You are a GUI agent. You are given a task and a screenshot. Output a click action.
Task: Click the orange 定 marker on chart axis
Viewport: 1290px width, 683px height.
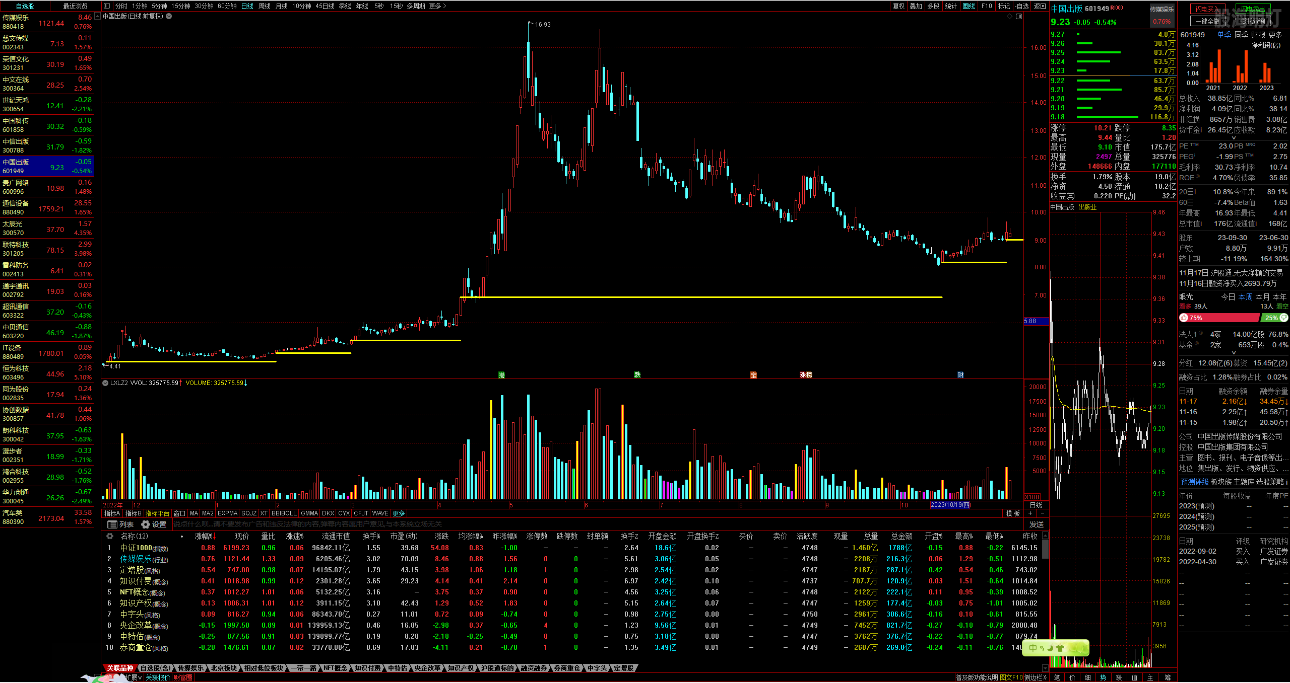click(x=753, y=375)
